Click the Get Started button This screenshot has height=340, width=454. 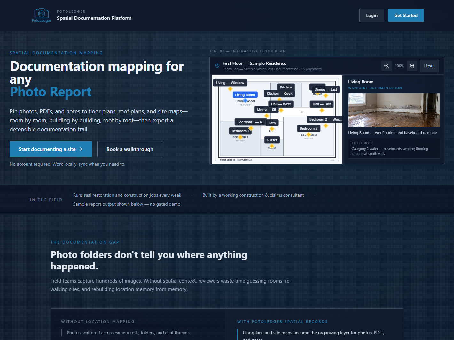pos(406,15)
